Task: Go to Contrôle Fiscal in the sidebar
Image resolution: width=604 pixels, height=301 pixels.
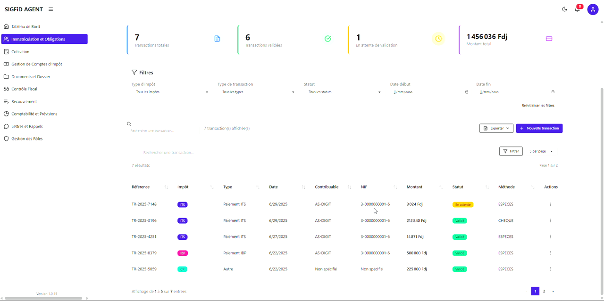Action: pyautogui.click(x=24, y=89)
